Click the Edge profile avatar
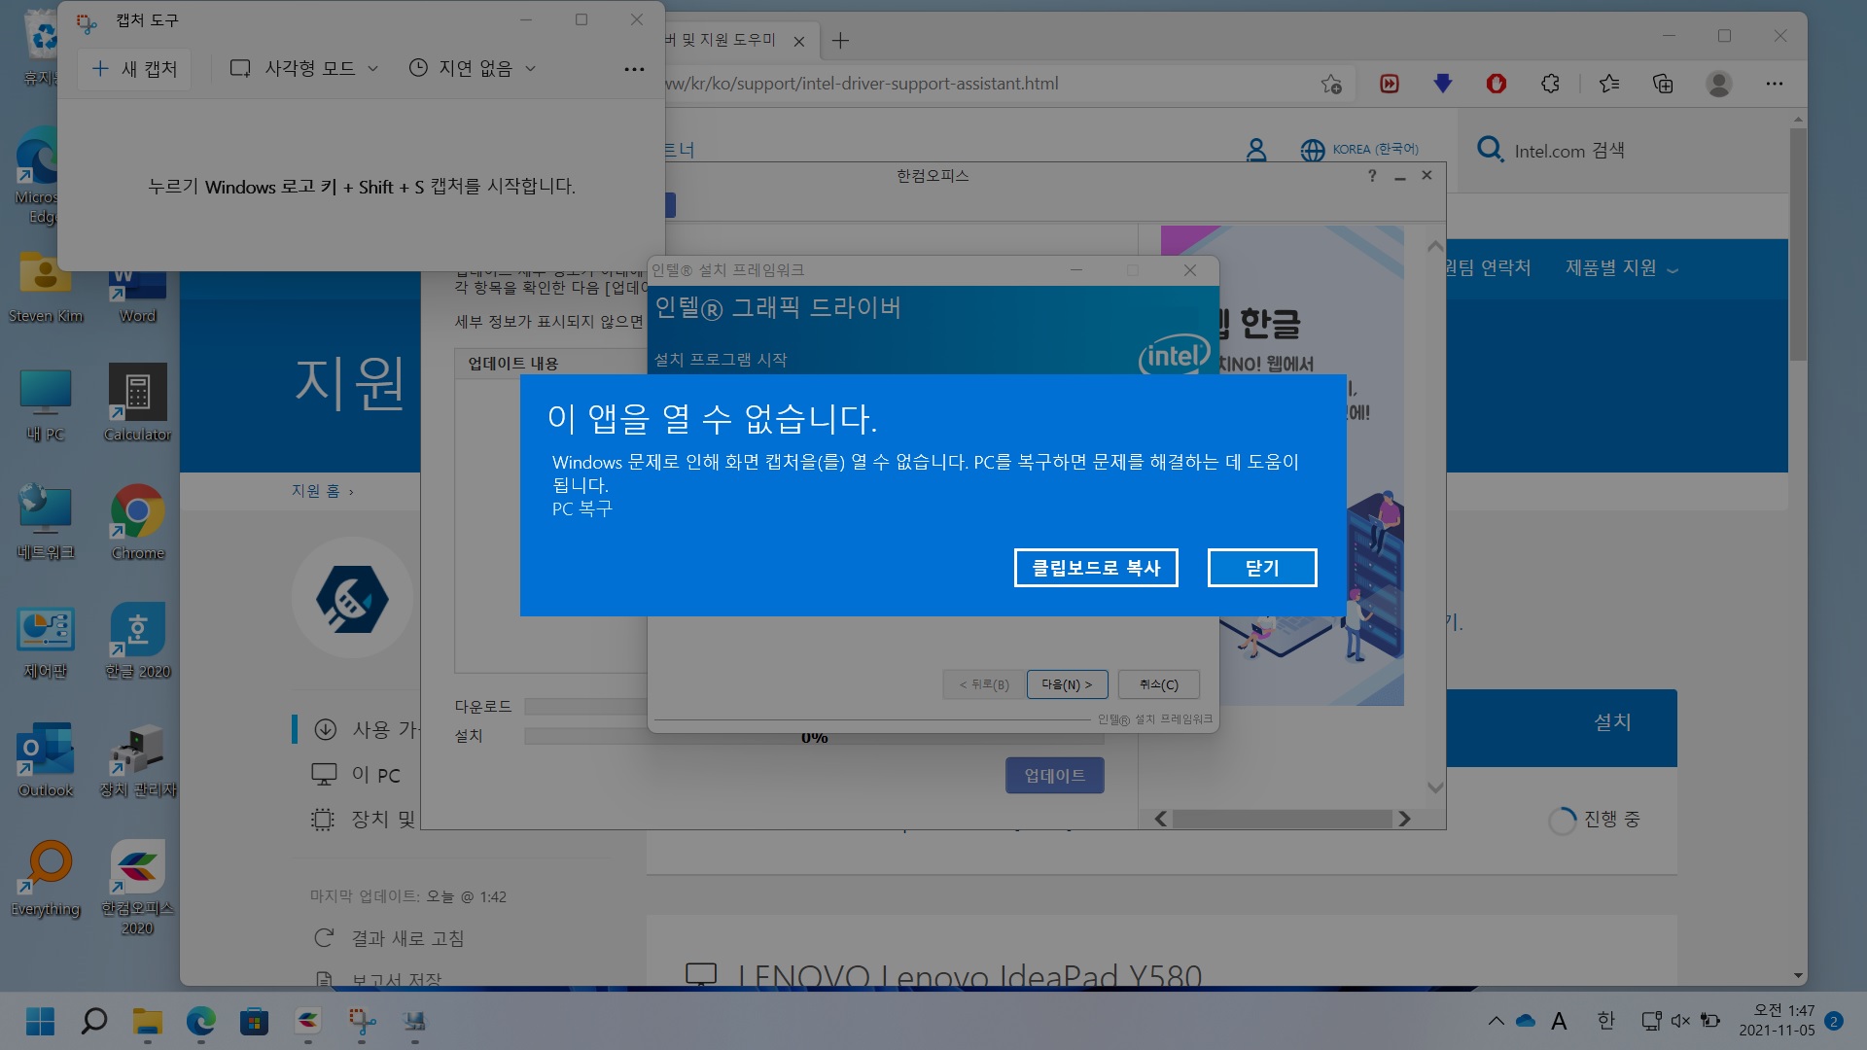Screen dimensions: 1867x1050 (x=1719, y=84)
